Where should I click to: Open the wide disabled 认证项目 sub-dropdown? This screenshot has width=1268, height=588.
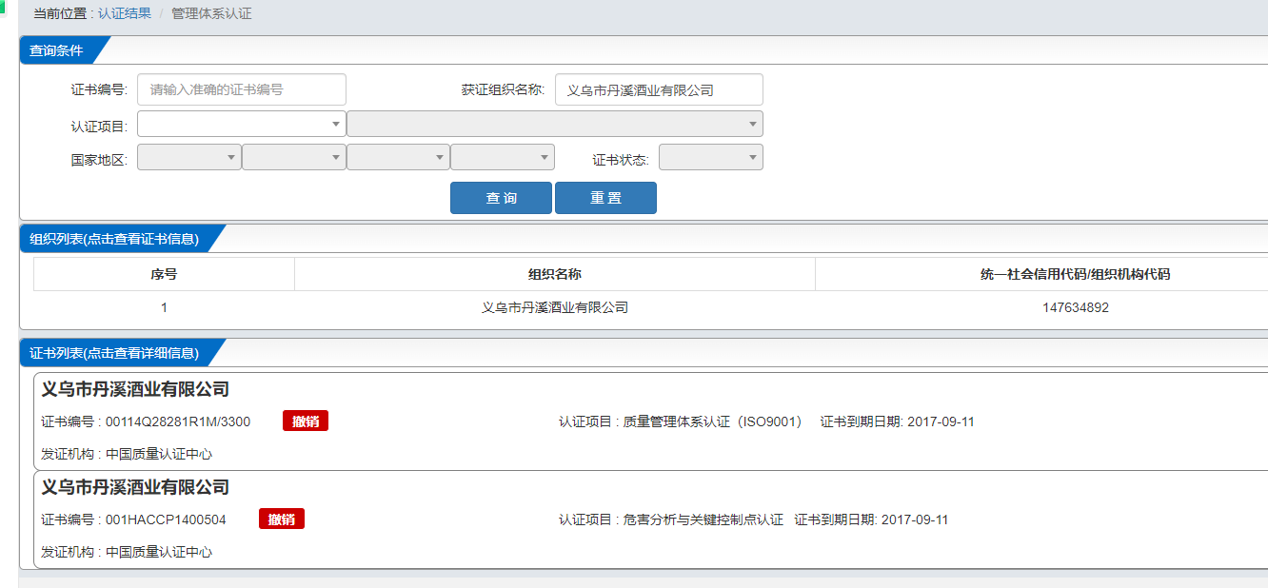click(x=555, y=124)
